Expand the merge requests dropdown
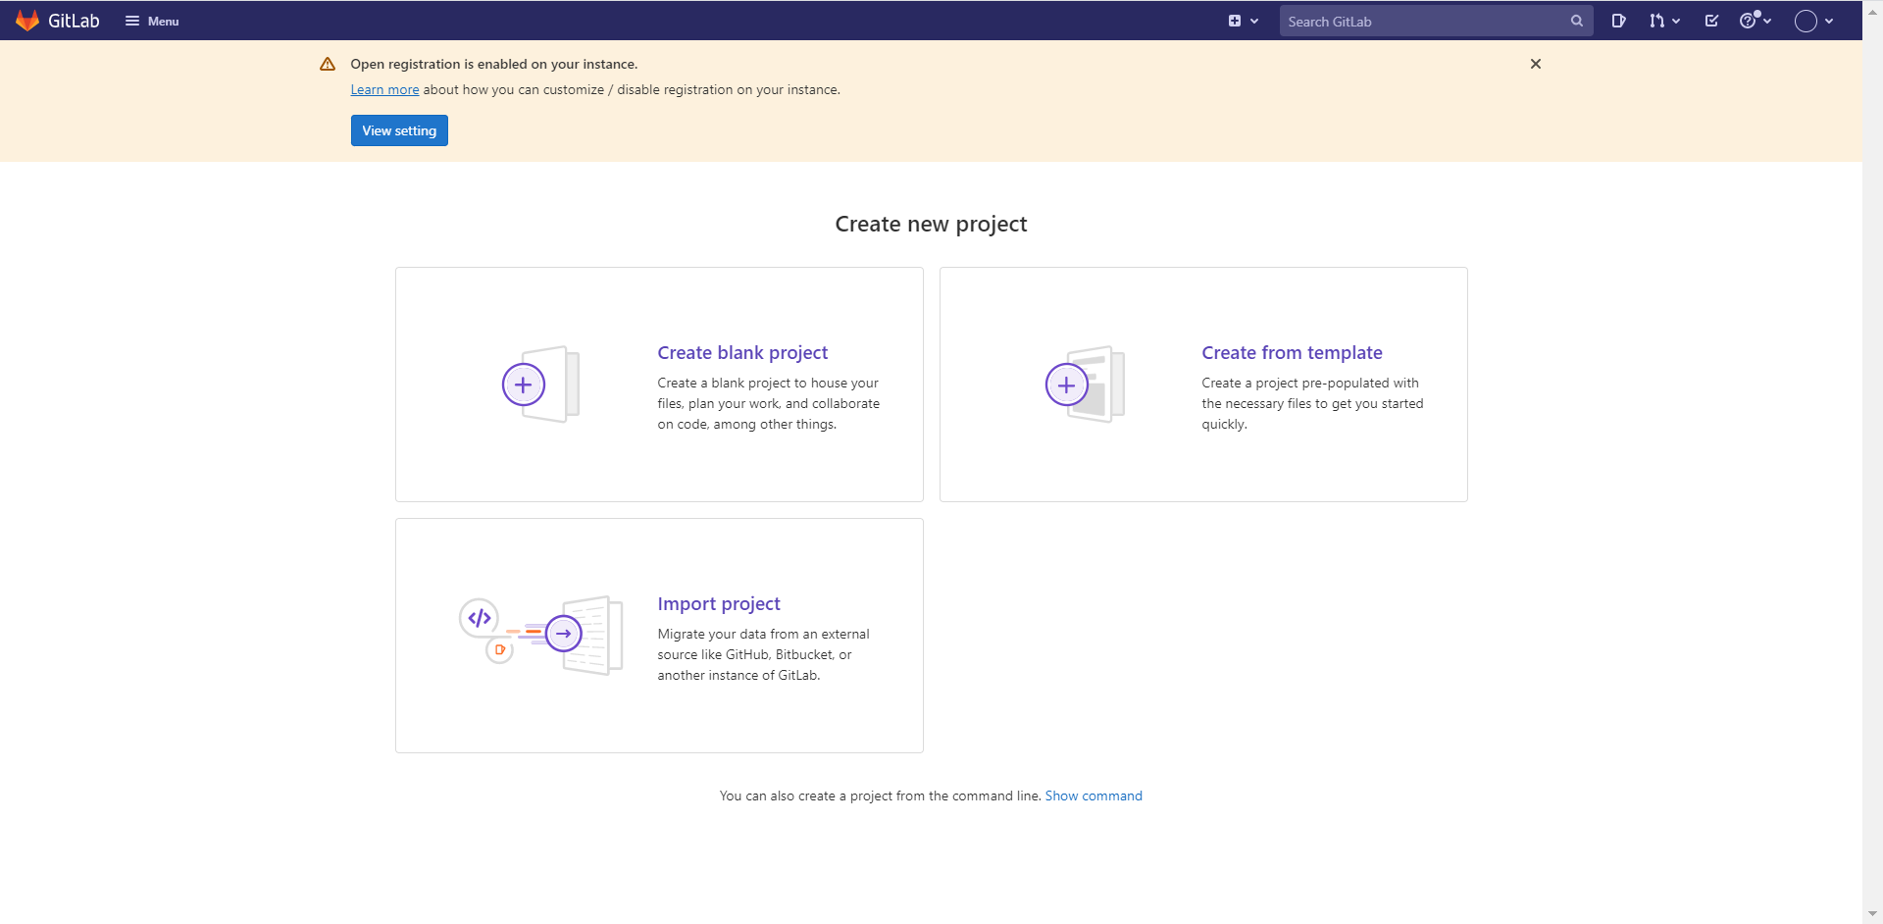The width and height of the screenshot is (1883, 924). [x=1664, y=21]
